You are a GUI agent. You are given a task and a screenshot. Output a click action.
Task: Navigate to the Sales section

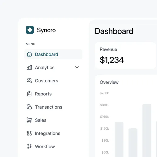[53, 120]
